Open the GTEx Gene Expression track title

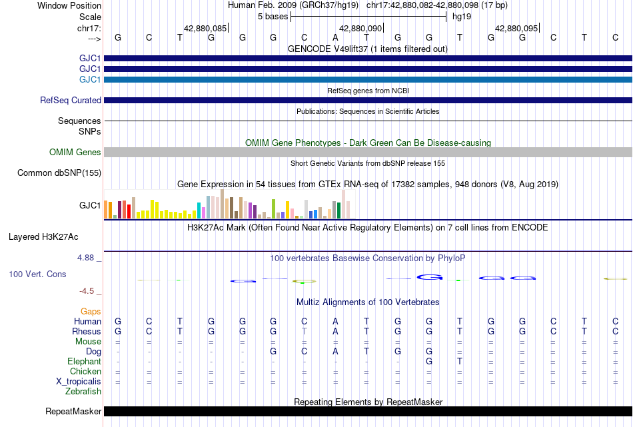[367, 185]
